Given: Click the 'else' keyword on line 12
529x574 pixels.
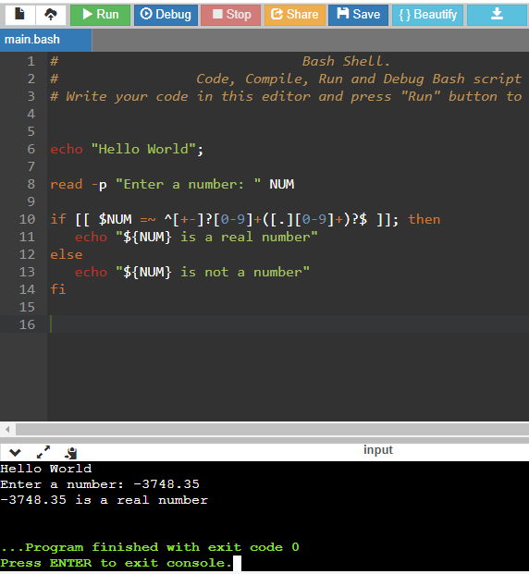Looking at the screenshot, I should click(67, 254).
